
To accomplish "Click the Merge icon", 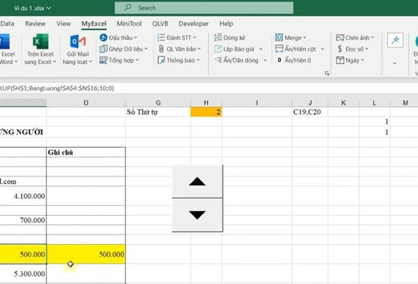I will 279,38.
